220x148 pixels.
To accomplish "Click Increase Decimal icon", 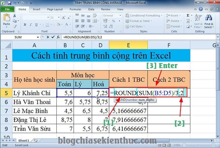I will tap(105, 26).
